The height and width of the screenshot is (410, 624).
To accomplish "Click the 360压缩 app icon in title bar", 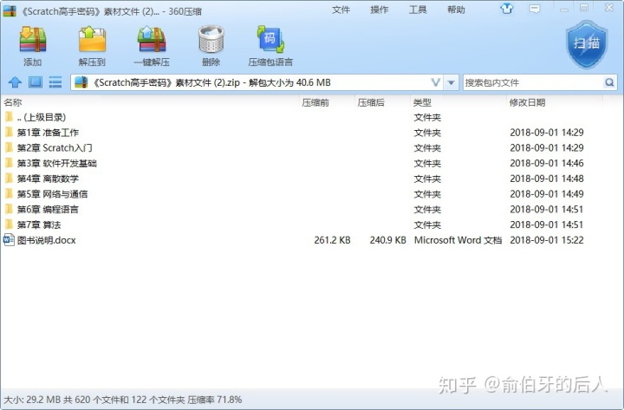I will coord(10,10).
